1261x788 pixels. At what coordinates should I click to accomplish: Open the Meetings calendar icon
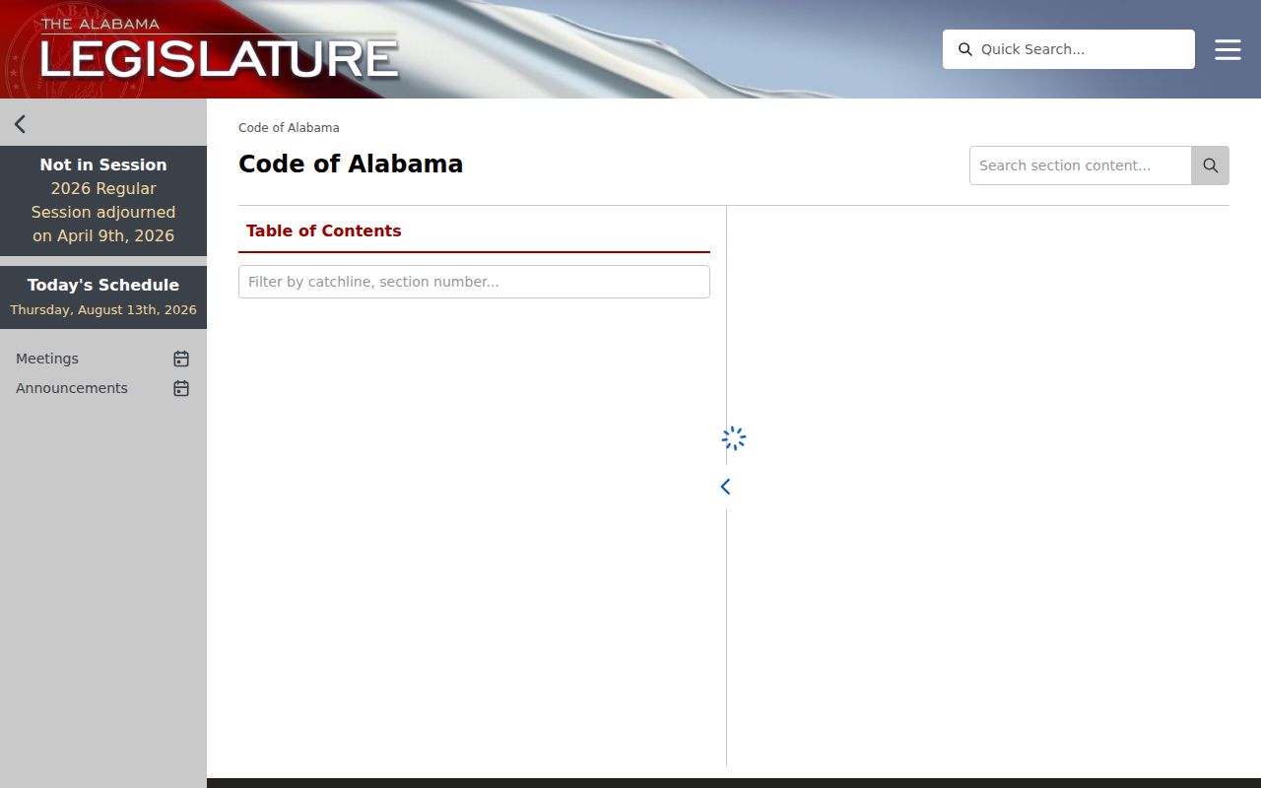tap(181, 359)
